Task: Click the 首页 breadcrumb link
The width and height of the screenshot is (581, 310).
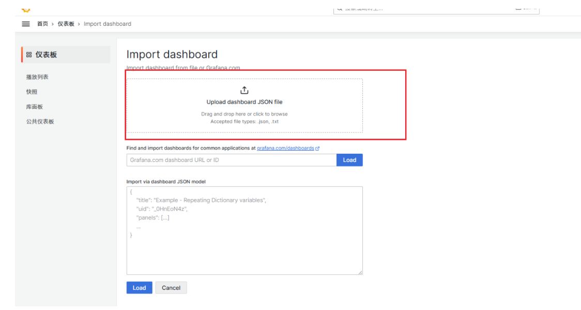Action: tap(42, 24)
